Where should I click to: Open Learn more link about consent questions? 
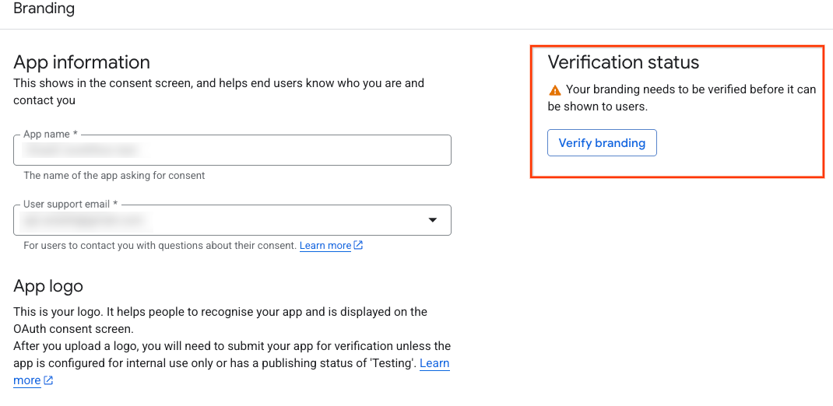pyautogui.click(x=325, y=246)
